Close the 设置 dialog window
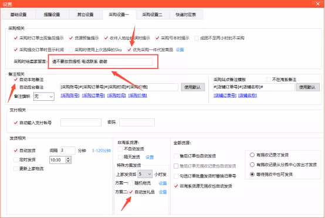The width and height of the screenshot is (325, 218). pyautogui.click(x=318, y=4)
